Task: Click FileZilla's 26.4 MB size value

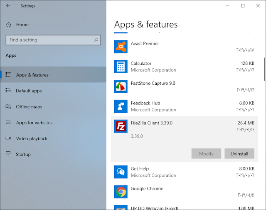Action: (x=246, y=123)
